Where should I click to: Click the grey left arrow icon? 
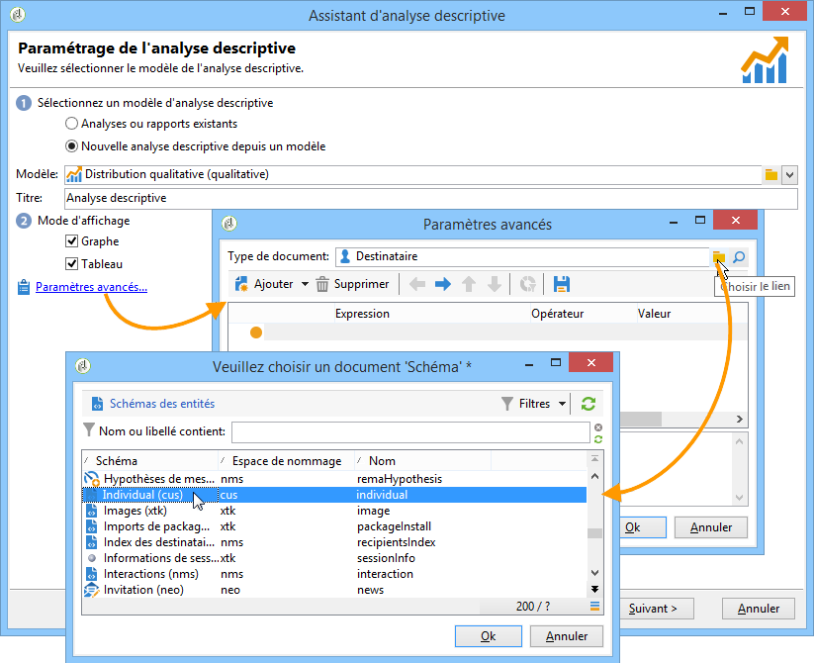[416, 284]
